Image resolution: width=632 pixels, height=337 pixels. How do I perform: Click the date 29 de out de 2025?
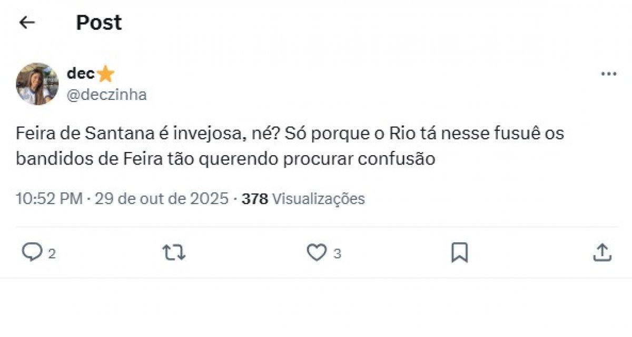[161, 199]
